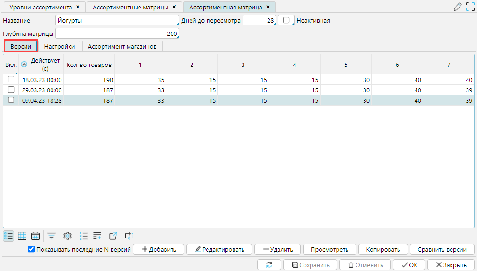Screen dimensions: 477x271
Task: Click the export to external window icon
Action: click(x=113, y=236)
